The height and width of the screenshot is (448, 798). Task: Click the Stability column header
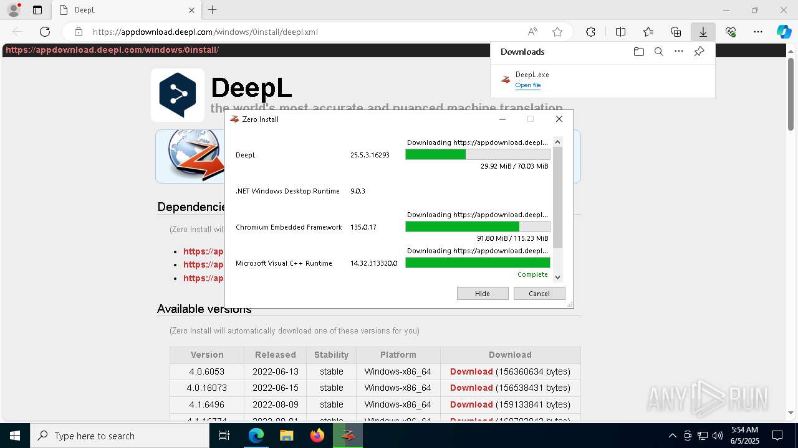coord(331,355)
